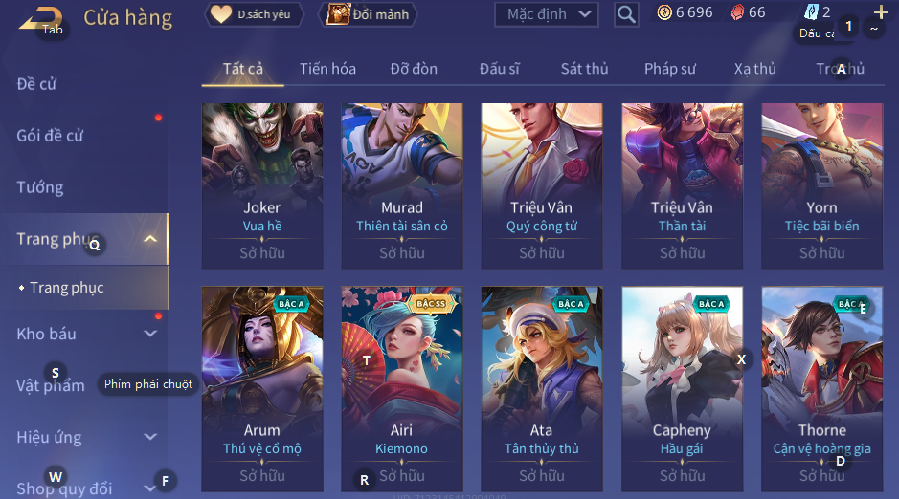Expand the Hiệu ứng sidebar section
This screenshot has height=499, width=899.
pos(150,437)
